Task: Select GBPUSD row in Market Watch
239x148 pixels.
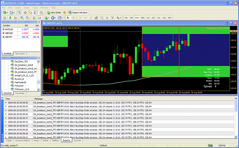Action: coord(21,33)
